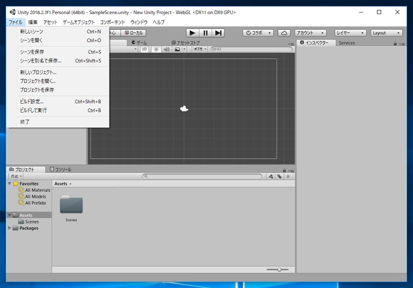This screenshot has width=413, height=288.
Task: Open the Scene panel options menu
Action: [x=291, y=44]
